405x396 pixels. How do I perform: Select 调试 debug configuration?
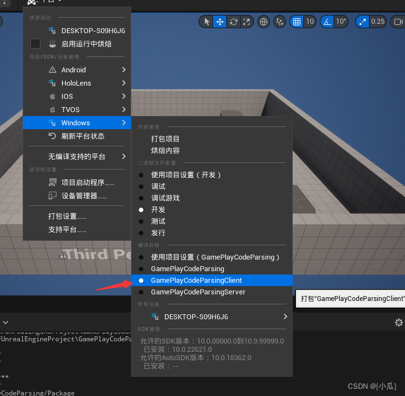tap(212, 187)
